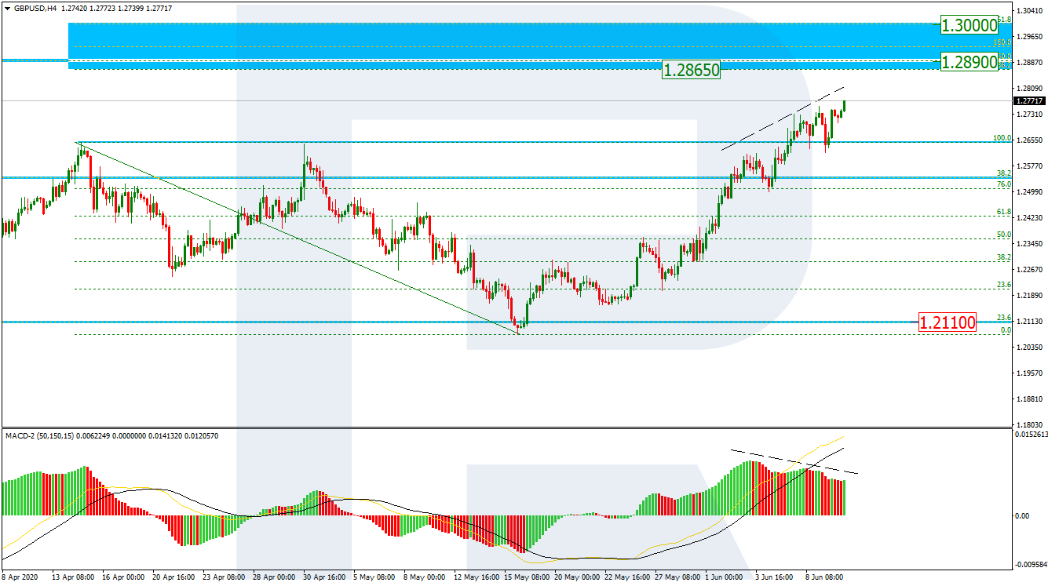Click the current price marker 1.27717
1048x586 pixels.
1028,100
